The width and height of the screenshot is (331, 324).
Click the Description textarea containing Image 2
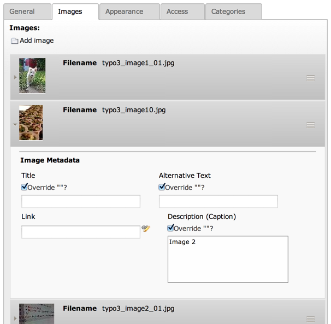tap(228, 259)
